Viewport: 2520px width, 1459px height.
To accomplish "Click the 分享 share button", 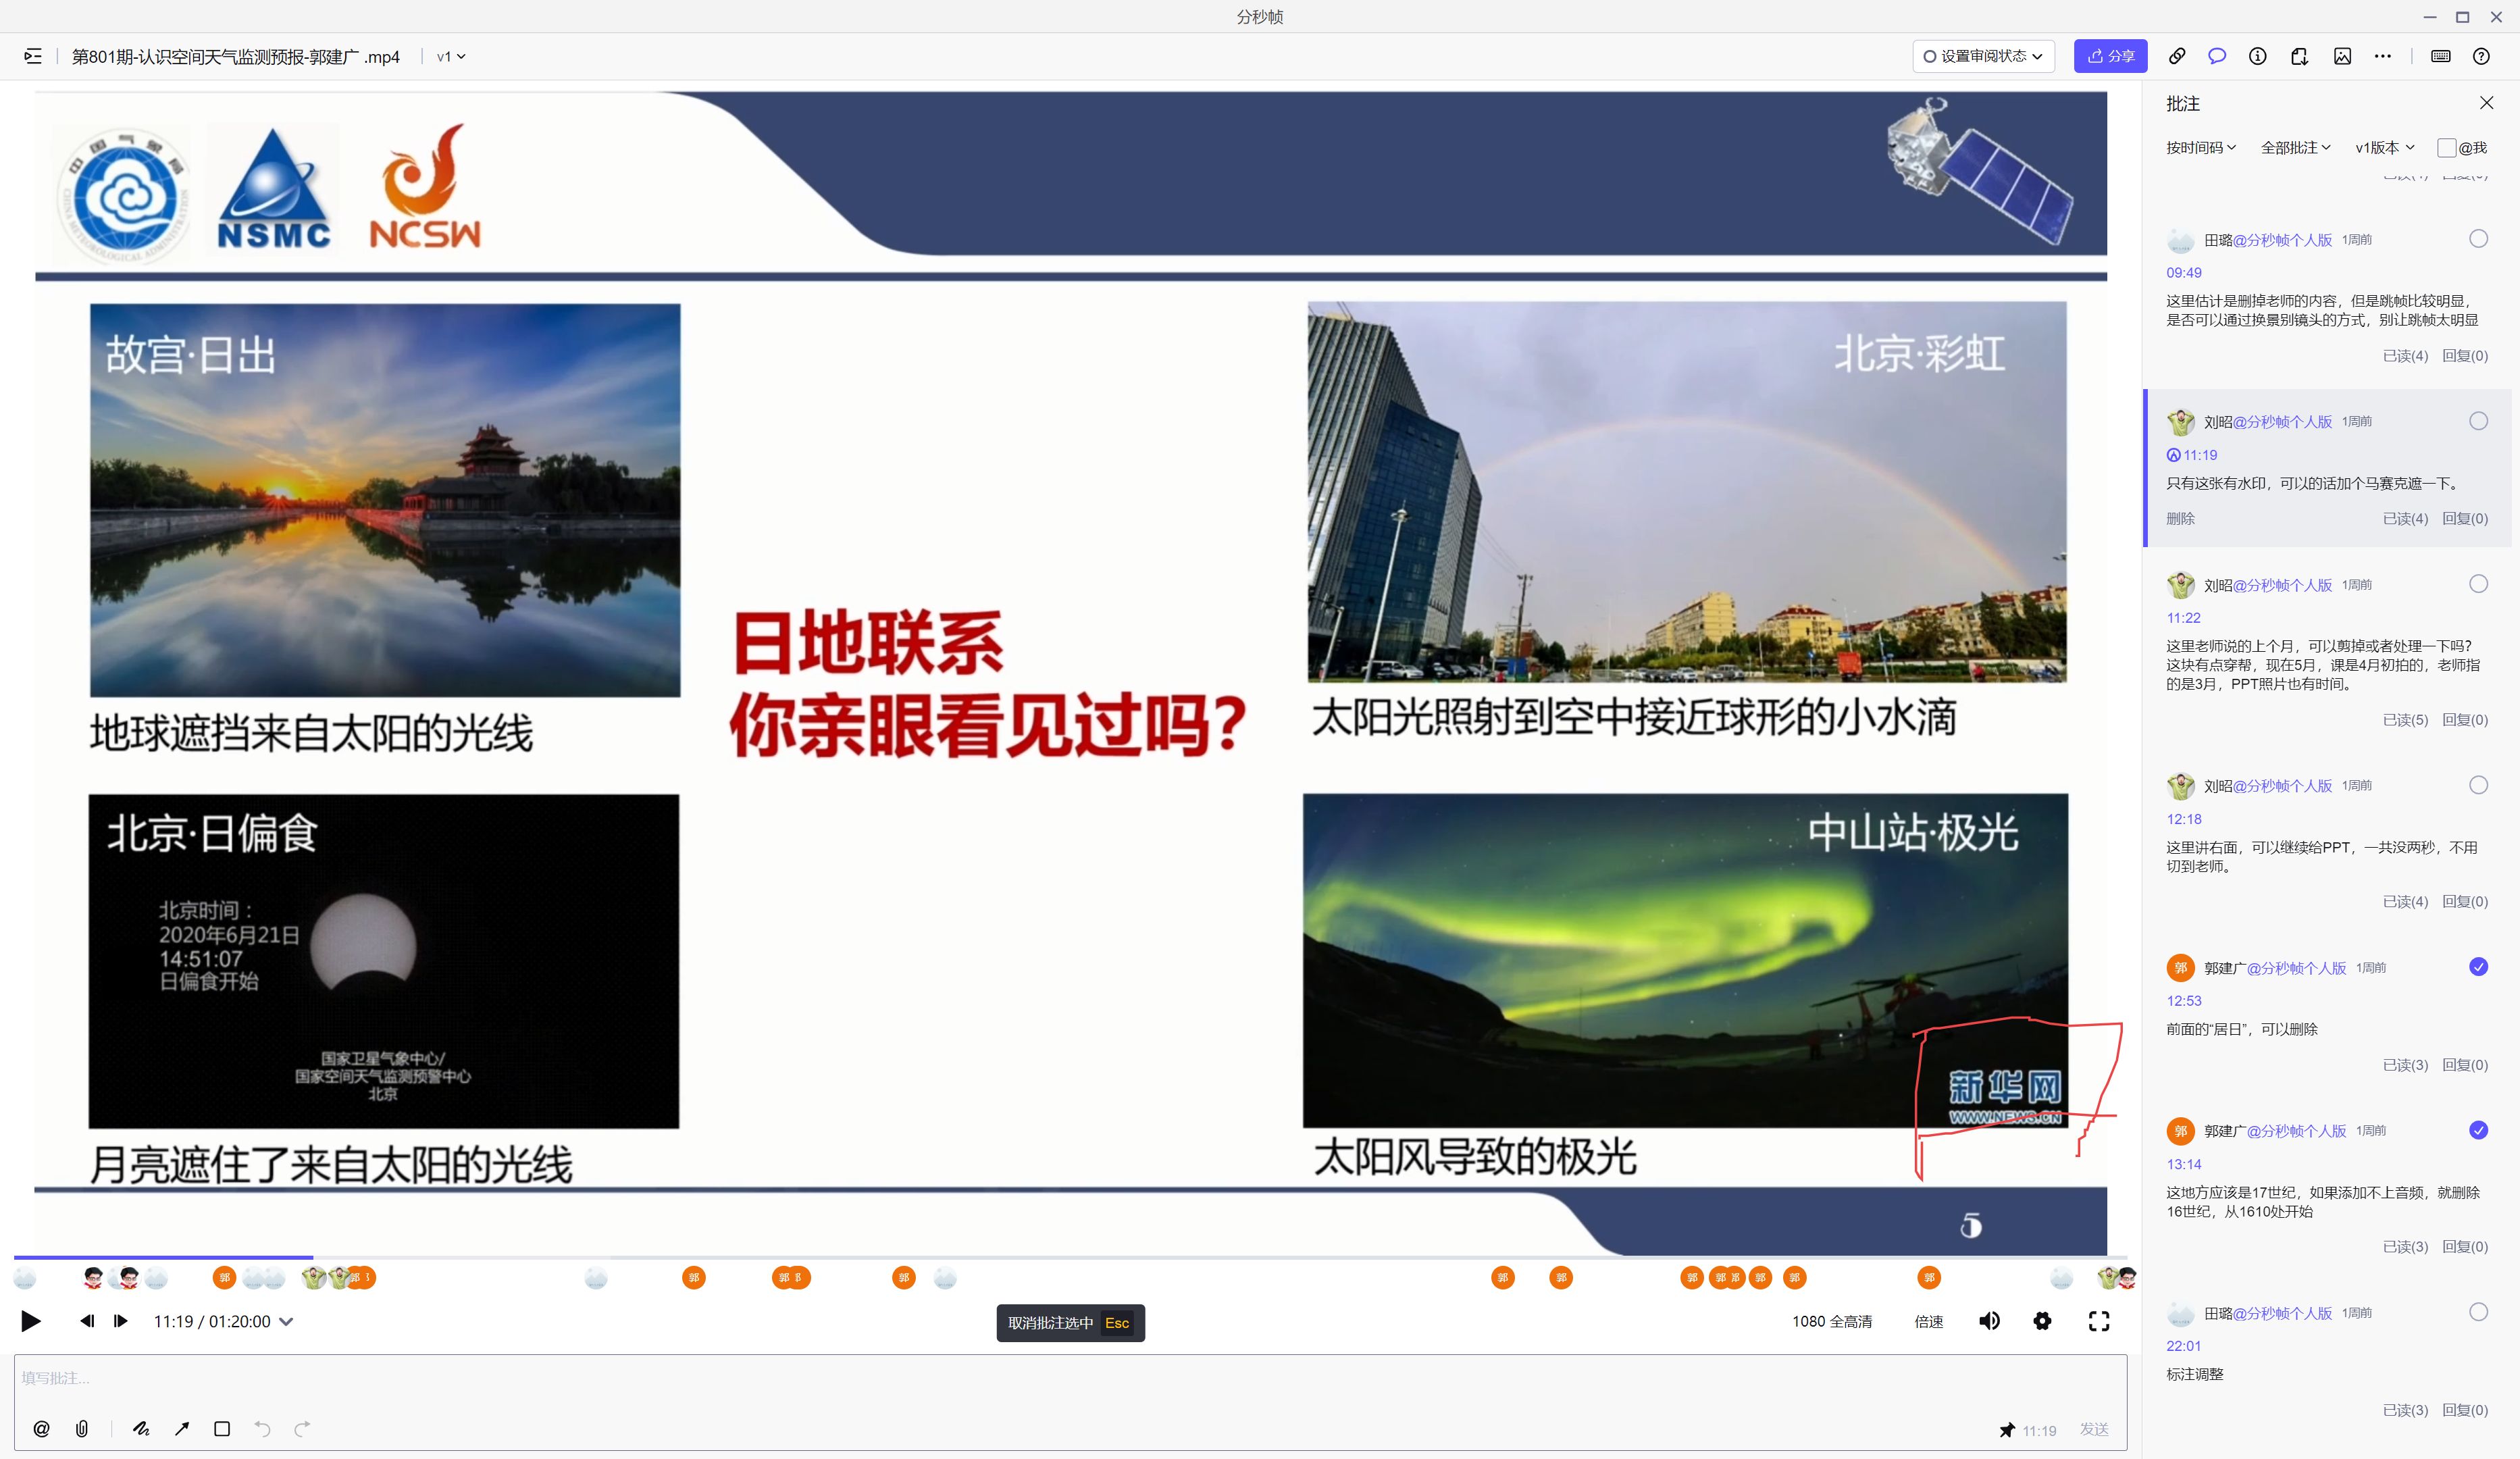I will (2110, 56).
